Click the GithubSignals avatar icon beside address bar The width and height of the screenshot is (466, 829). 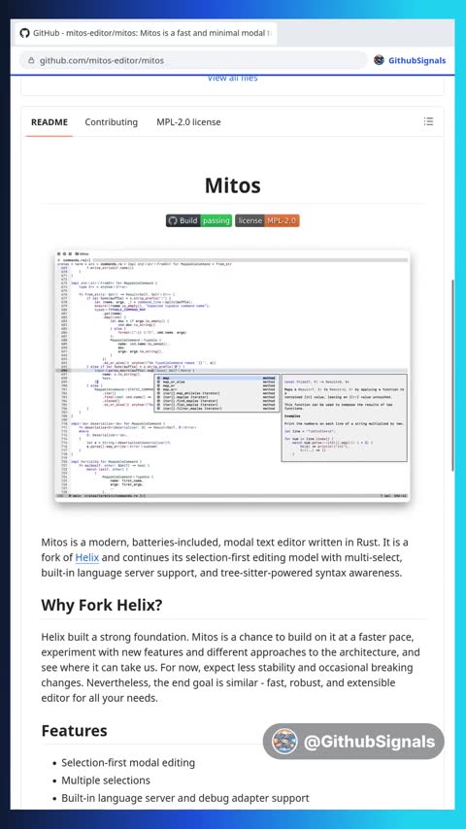pyautogui.click(x=379, y=60)
